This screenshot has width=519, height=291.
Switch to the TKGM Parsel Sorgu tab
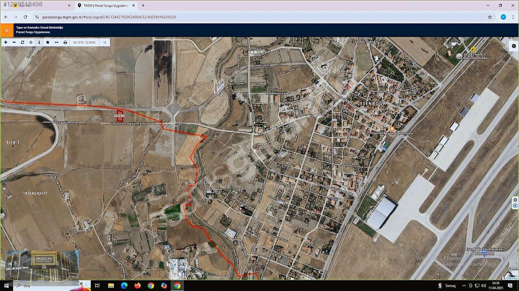click(105, 5)
